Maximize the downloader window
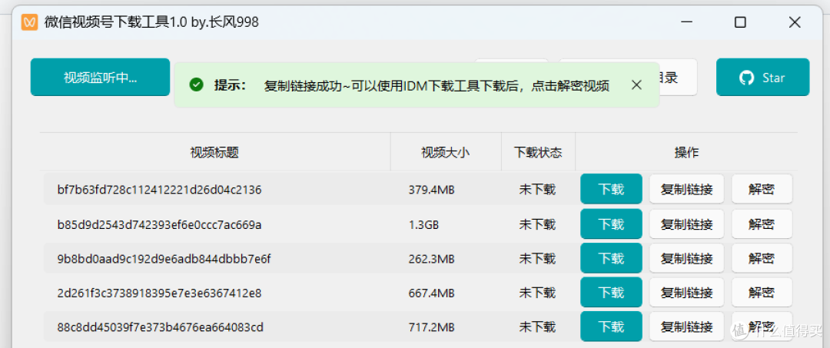 click(x=741, y=22)
